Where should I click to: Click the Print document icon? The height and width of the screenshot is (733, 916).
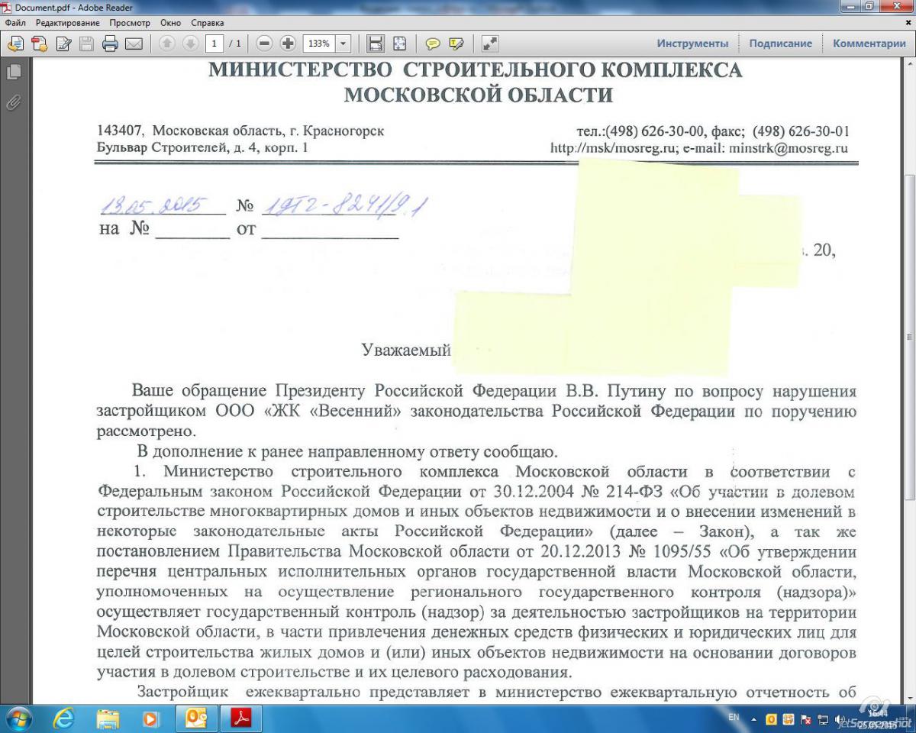(110, 44)
